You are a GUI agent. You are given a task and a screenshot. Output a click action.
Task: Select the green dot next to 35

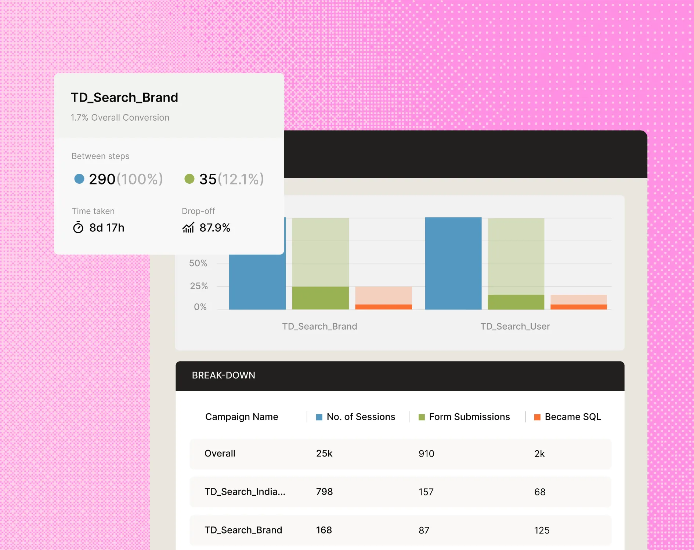[x=190, y=179]
